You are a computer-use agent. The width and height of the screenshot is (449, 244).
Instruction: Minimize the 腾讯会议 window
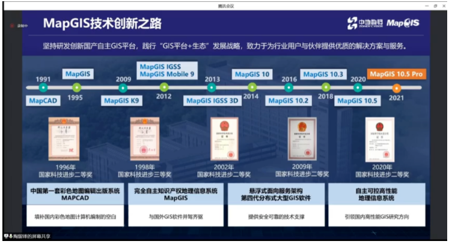pyautogui.click(x=427, y=6)
